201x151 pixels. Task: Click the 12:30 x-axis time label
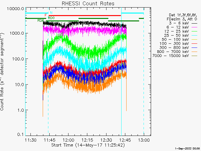[106, 140]
